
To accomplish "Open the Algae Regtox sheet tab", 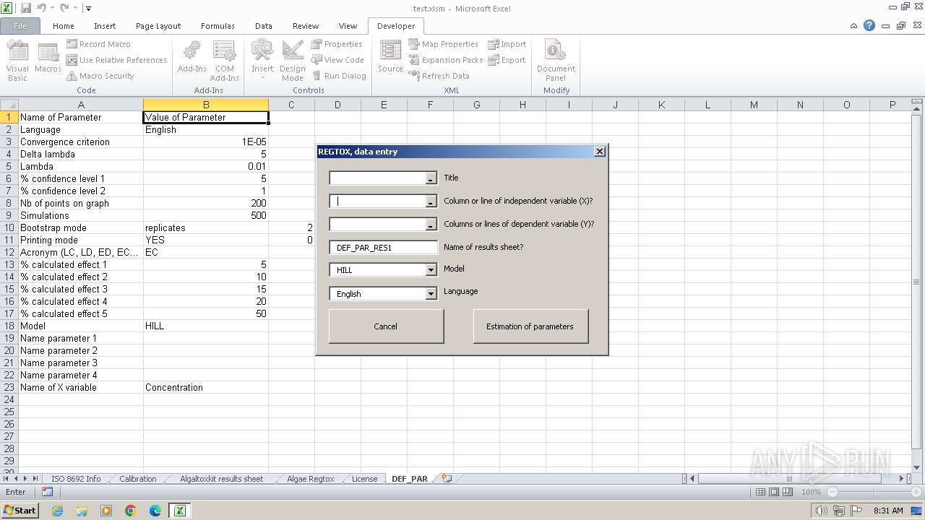I will pos(311,479).
